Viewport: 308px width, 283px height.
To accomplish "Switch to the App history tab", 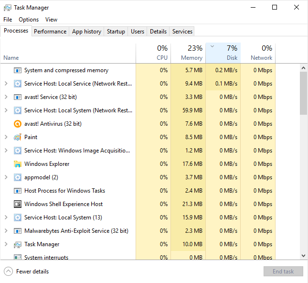I will pos(86,32).
